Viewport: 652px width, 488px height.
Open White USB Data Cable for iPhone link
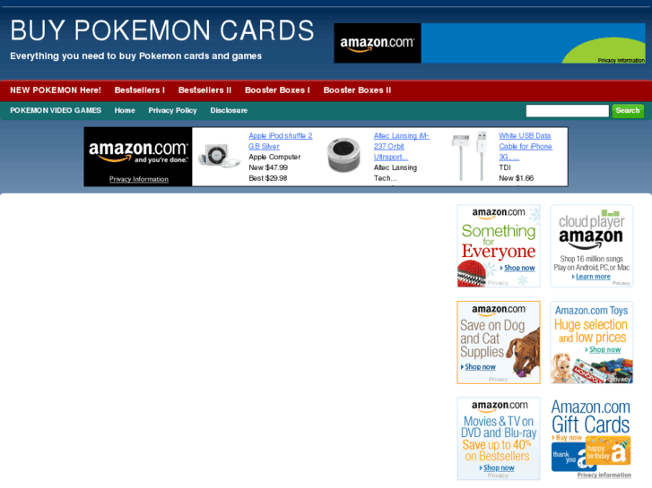(526, 146)
